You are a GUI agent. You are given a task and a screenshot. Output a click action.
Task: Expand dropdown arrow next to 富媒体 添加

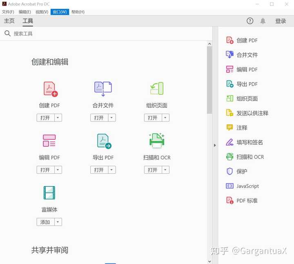(58, 222)
